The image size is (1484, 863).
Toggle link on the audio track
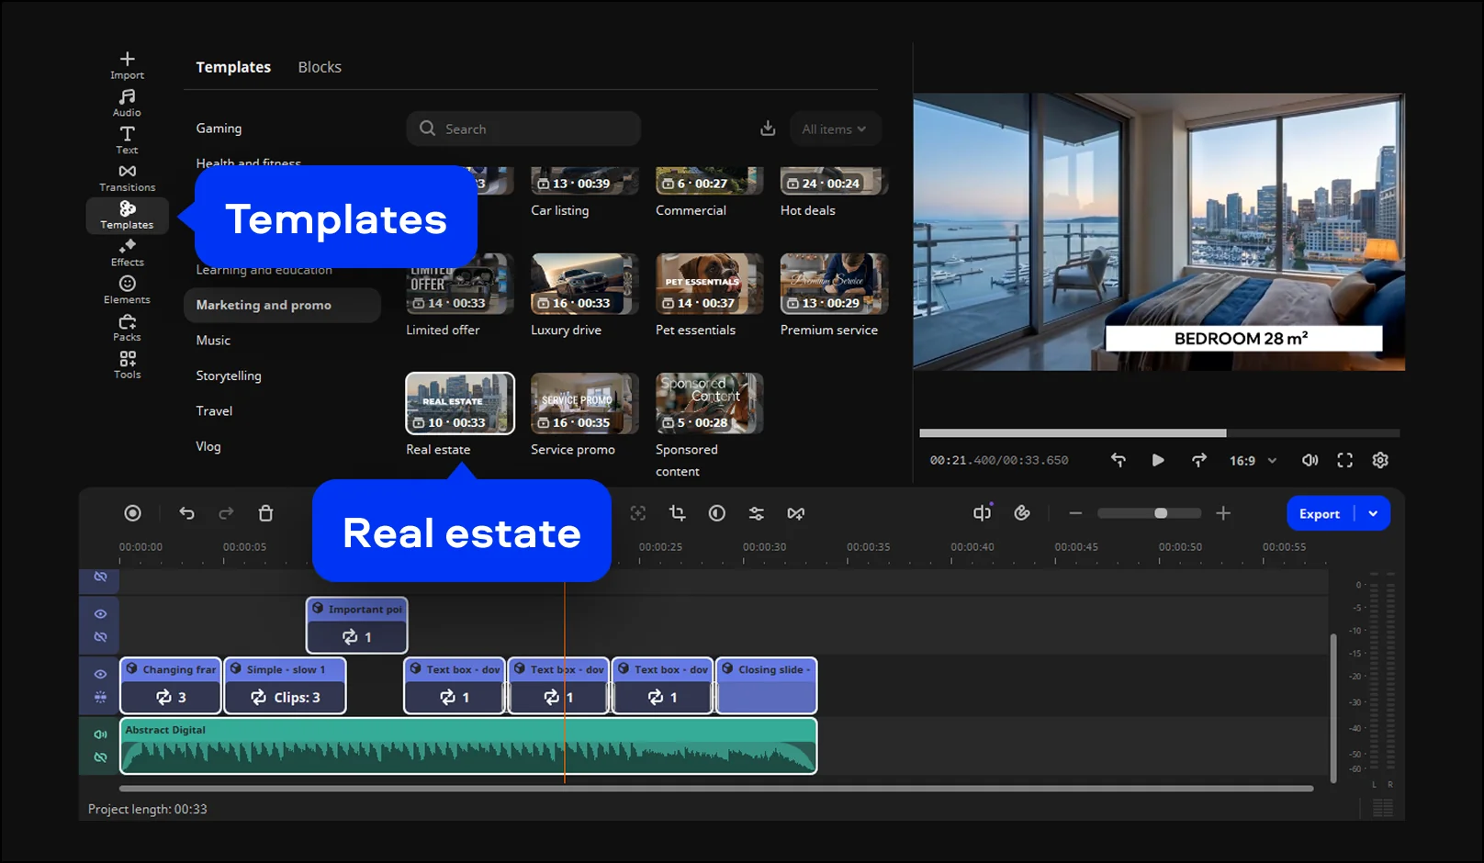click(100, 757)
